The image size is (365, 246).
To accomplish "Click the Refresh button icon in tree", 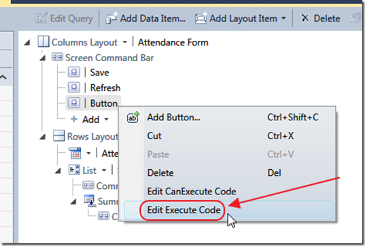I will pos(74,88).
